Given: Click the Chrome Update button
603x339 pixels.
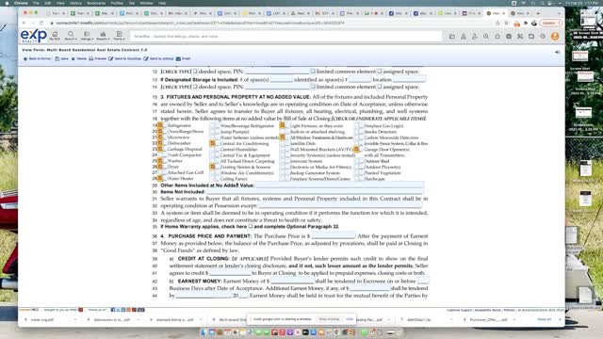Looking at the screenshot, I should pyautogui.click(x=550, y=23).
